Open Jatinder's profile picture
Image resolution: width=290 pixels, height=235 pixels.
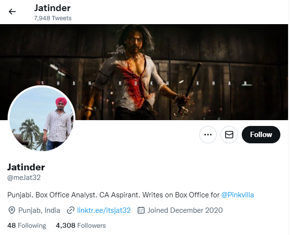pyautogui.click(x=41, y=118)
